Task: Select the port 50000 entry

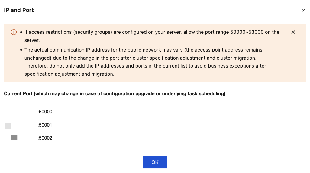Action: tap(44, 112)
